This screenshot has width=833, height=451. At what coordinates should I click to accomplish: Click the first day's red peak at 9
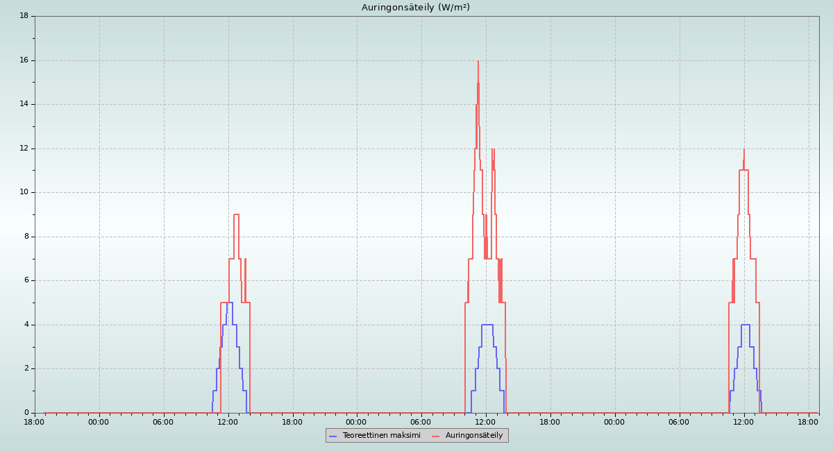click(x=236, y=214)
